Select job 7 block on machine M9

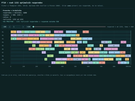pyautogui.click(x=61, y=59)
